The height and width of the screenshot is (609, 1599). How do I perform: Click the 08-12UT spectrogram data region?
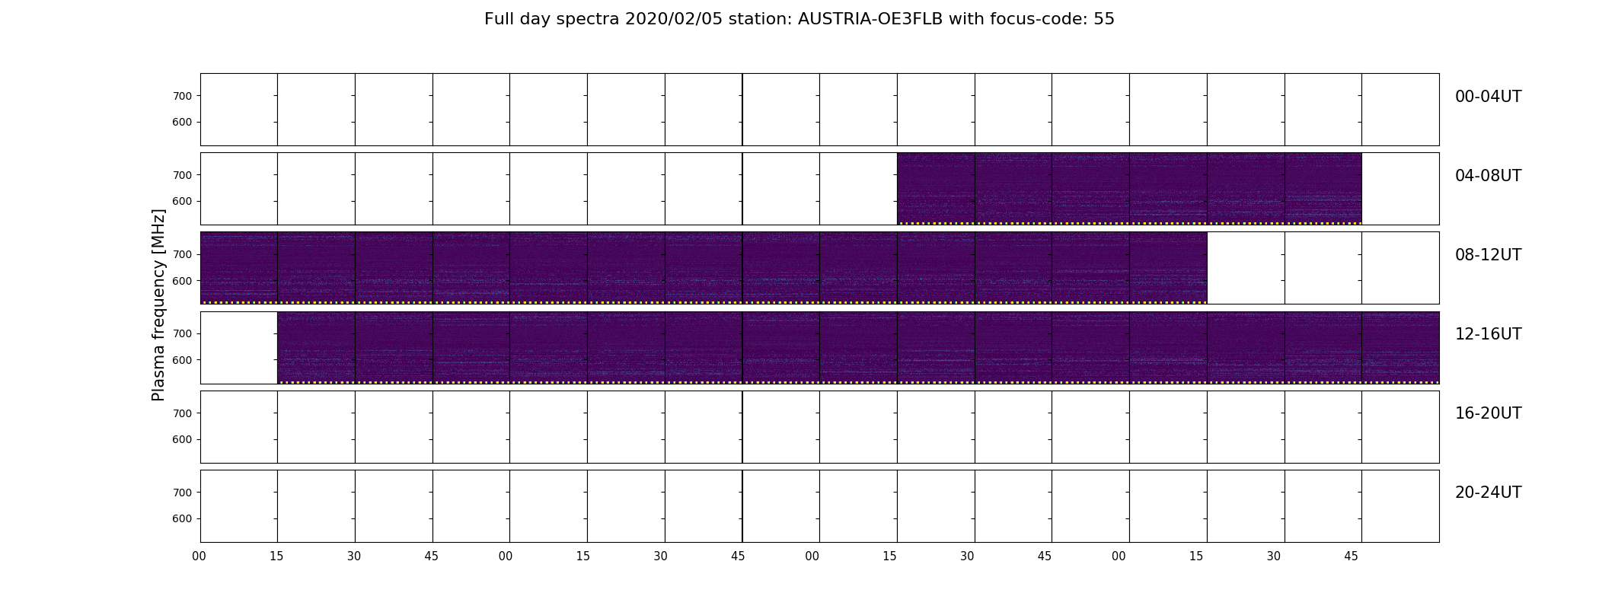pos(704,268)
